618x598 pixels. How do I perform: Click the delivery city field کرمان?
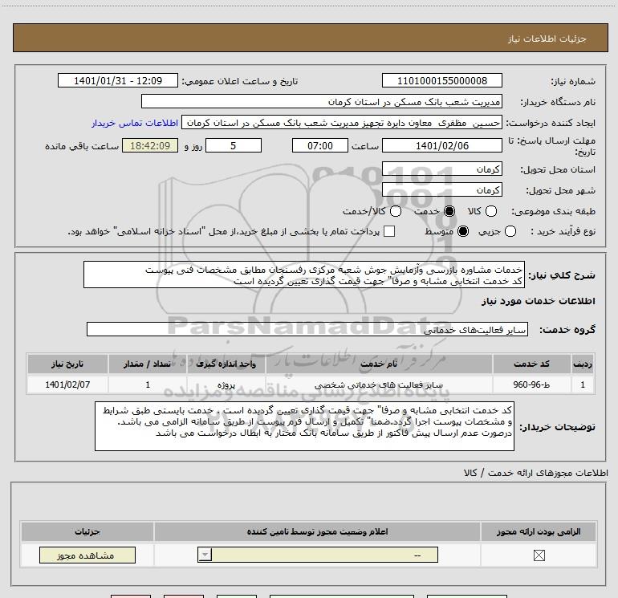tap(441, 190)
